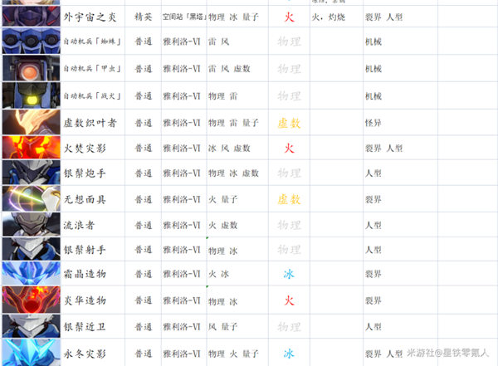Click the 炎华造物 portrait icon
The image size is (498, 366).
coord(30,300)
